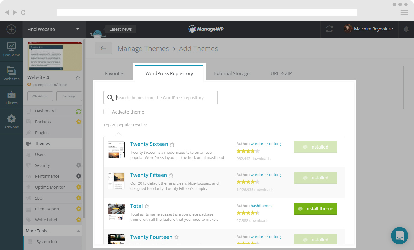Click the sync refresh icon in the header
The image size is (414, 250).
coord(329,29)
